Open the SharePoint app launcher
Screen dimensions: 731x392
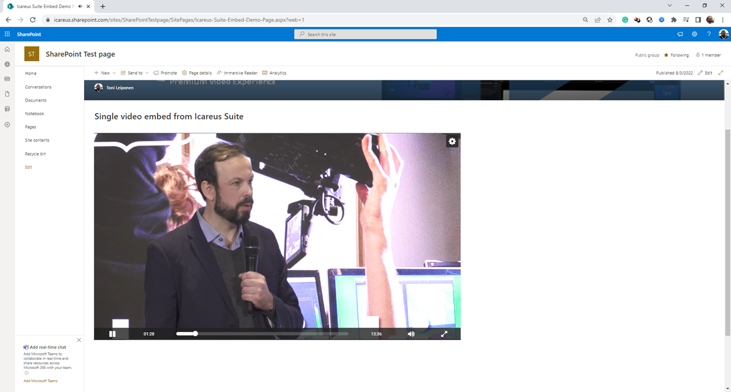[7, 34]
